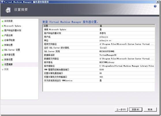The height and width of the screenshot is (116, 161).
Task: Click the blue help question mark icon
Action: 155,6
